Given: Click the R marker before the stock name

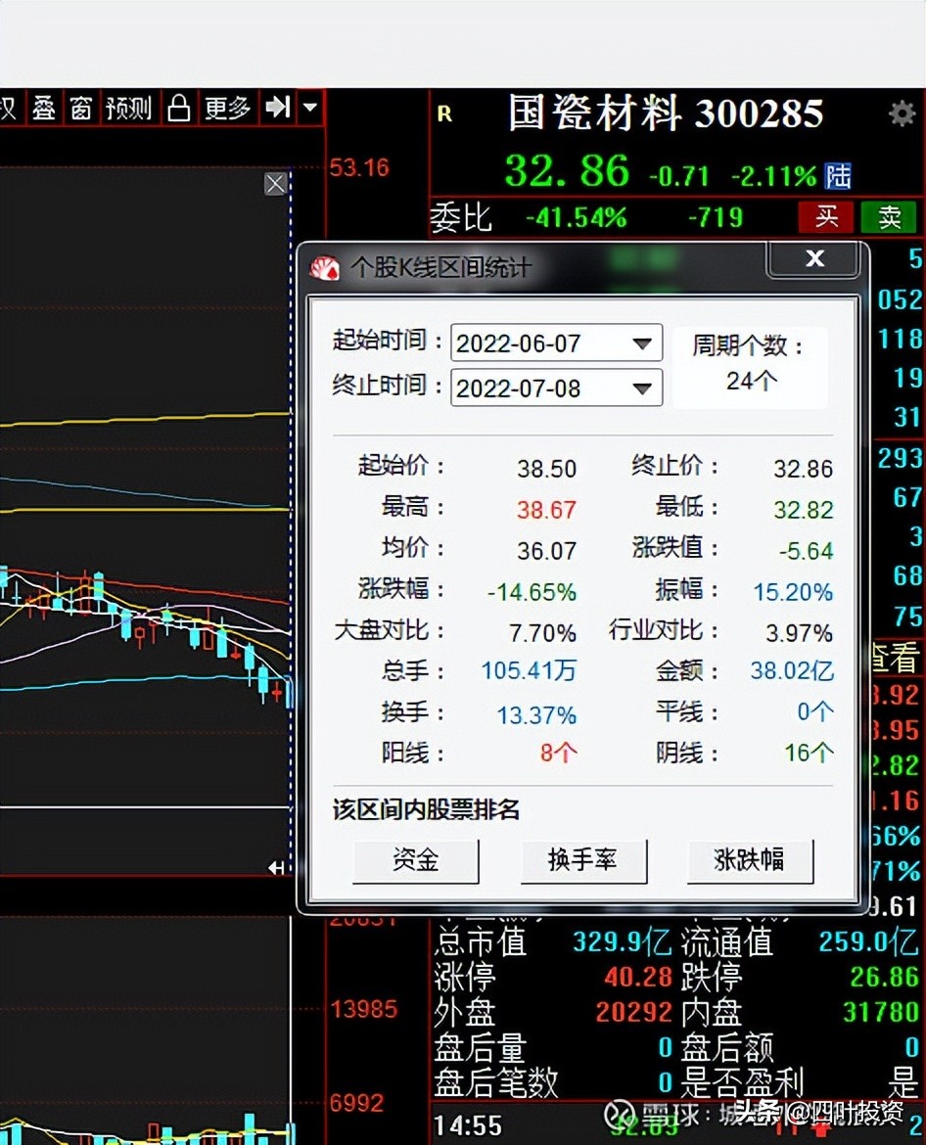Looking at the screenshot, I should coord(444,114).
